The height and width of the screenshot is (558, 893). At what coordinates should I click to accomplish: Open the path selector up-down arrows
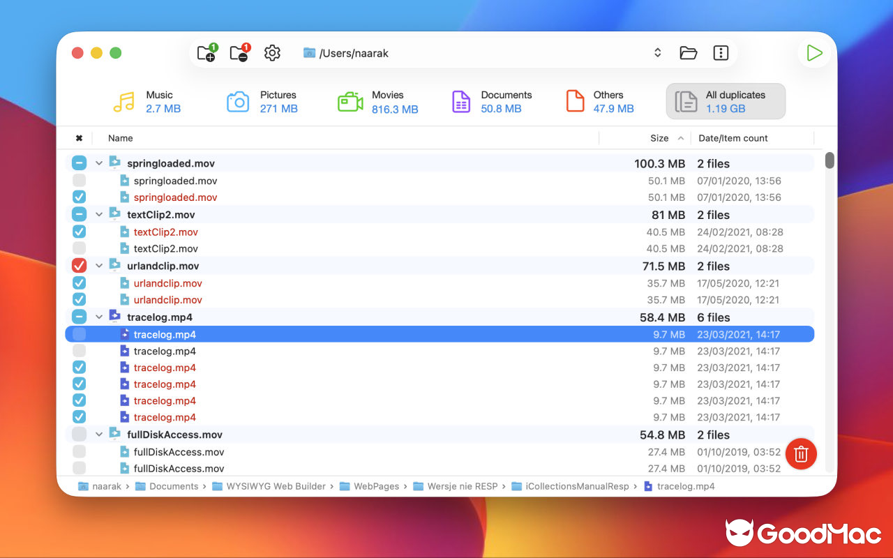657,53
